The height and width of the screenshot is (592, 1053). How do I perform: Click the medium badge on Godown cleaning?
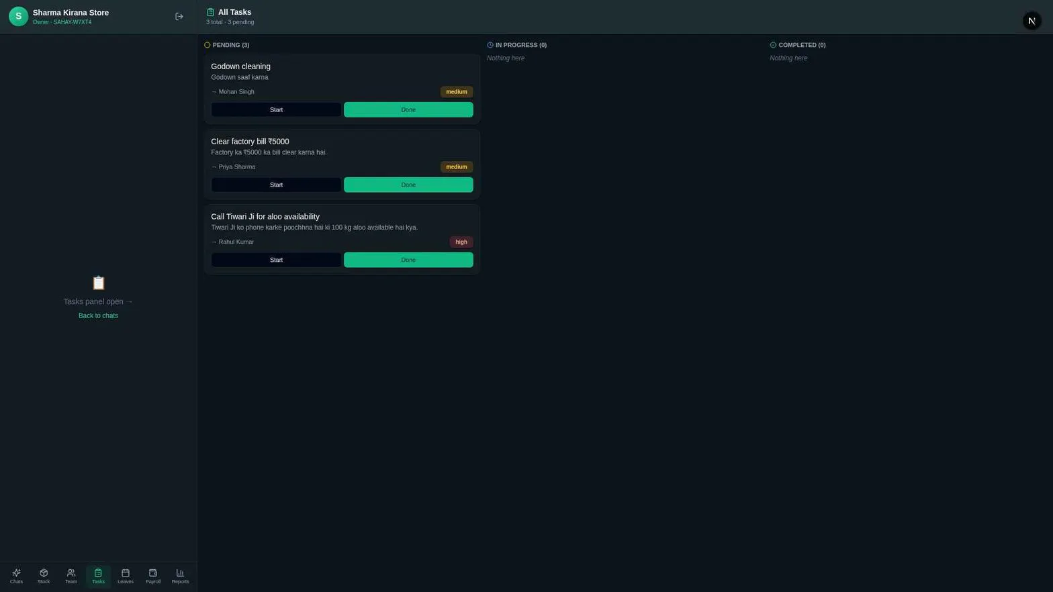[x=457, y=92]
